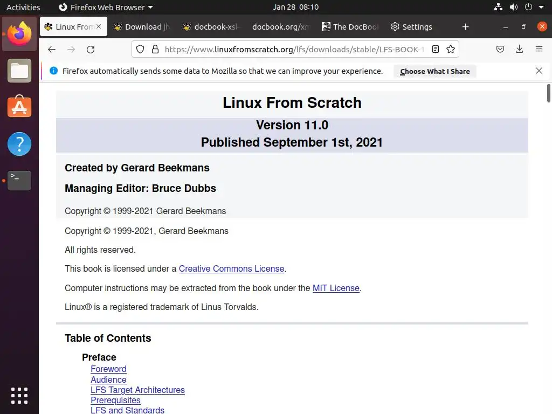Open the Downloads panel

coord(519,49)
